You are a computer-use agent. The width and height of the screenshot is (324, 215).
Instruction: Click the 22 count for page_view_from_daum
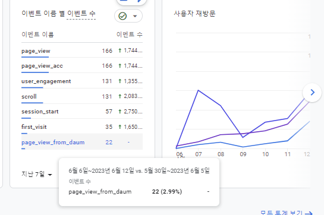click(109, 143)
